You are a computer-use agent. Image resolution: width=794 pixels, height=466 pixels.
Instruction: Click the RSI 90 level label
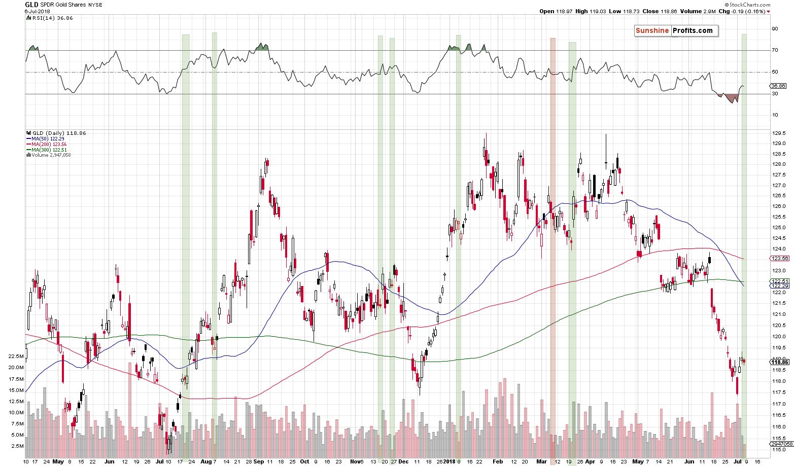775,29
